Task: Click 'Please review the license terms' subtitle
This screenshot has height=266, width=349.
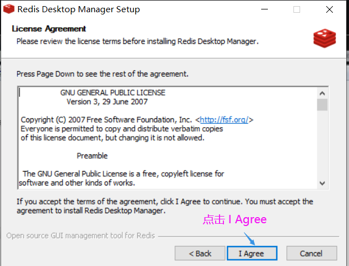Action: (138, 41)
